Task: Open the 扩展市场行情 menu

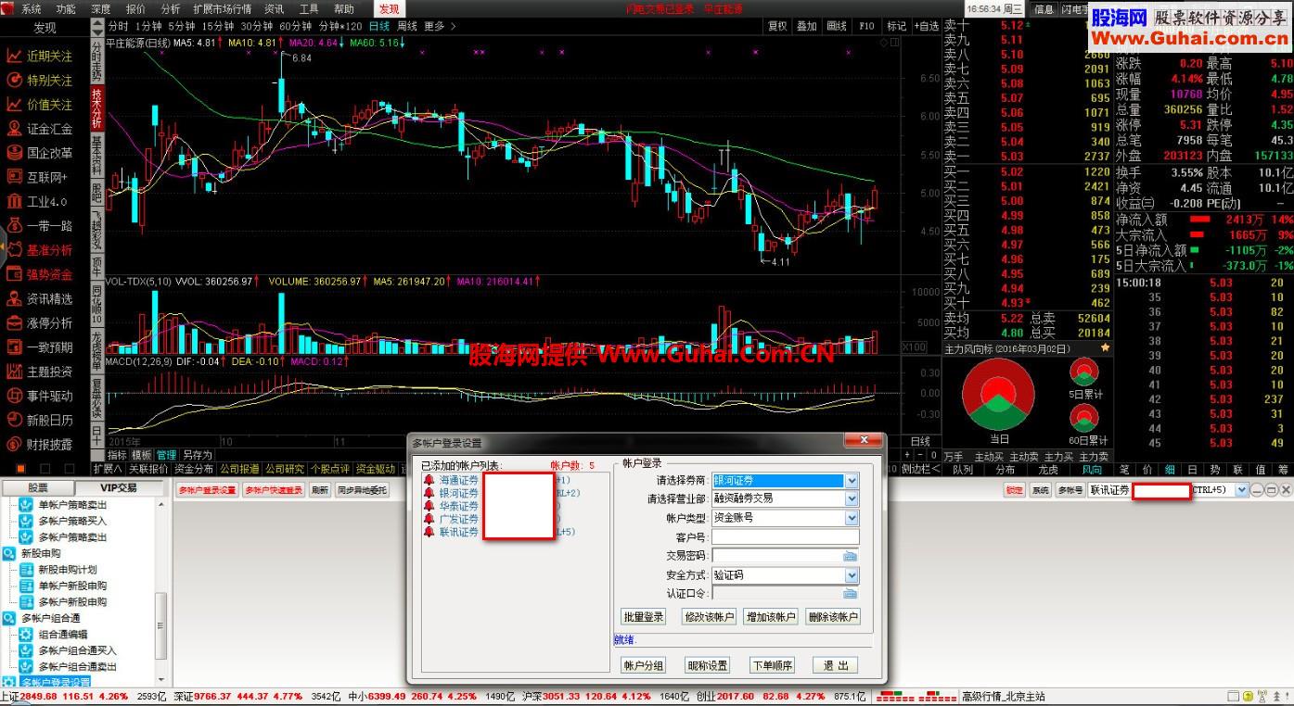Action: 222,8
